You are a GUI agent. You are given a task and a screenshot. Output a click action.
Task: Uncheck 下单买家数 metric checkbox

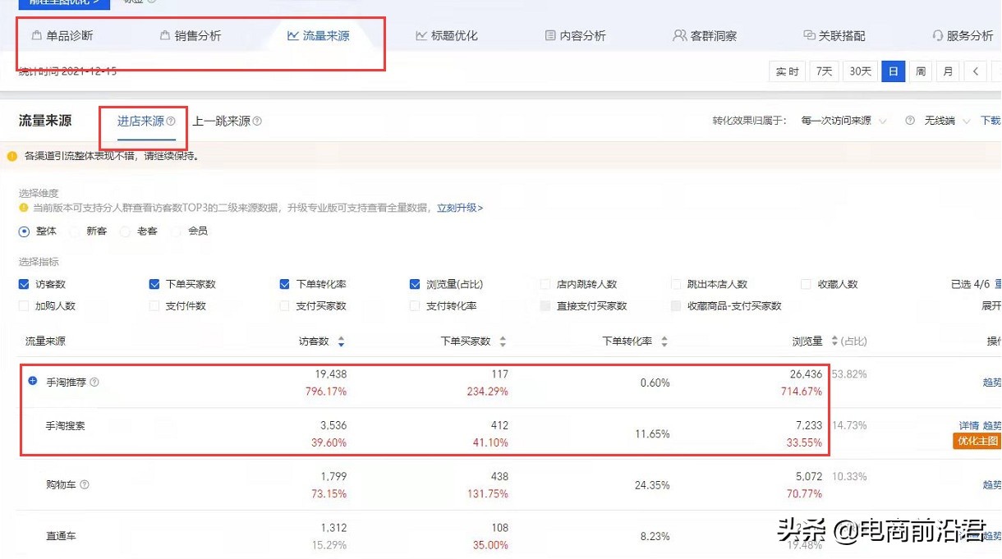pyautogui.click(x=154, y=284)
